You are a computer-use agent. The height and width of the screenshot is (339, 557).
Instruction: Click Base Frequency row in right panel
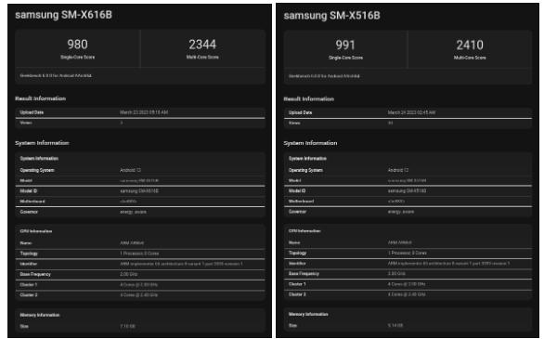click(x=408, y=274)
